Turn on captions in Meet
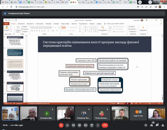Image resolution: width=167 pixels, height=130 pixels. pos(73,125)
